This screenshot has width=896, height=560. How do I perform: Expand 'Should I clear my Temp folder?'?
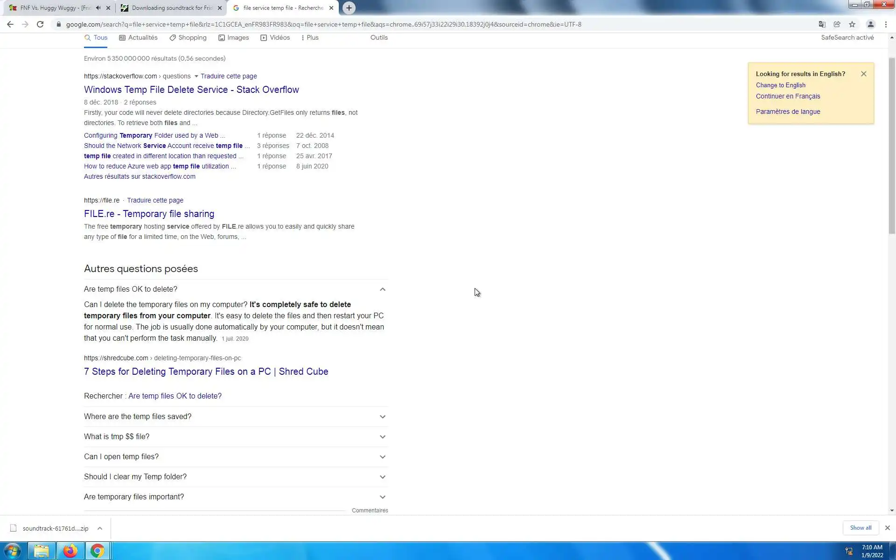click(x=382, y=477)
